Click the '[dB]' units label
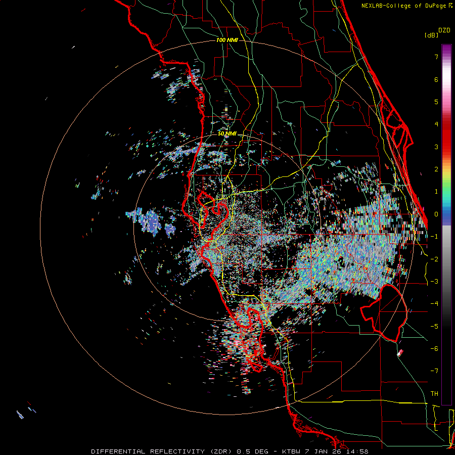This screenshot has width=455, height=455. [x=432, y=35]
